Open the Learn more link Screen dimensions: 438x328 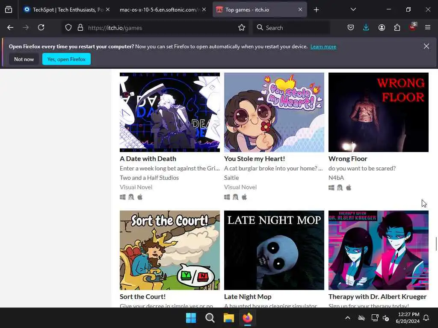(323, 47)
